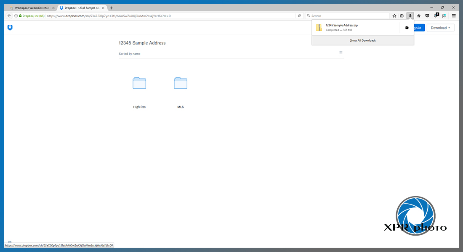The height and width of the screenshot is (252, 463).
Task: Focus the browser Search field
Action: pyautogui.click(x=348, y=16)
